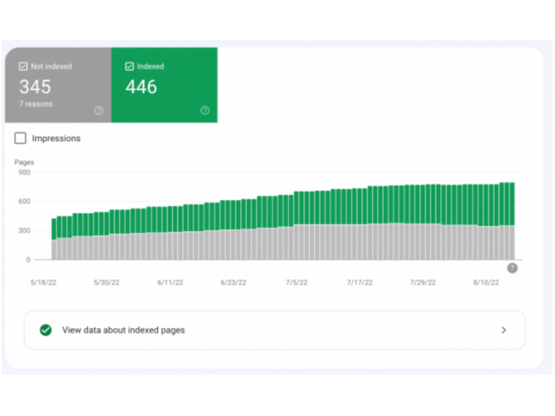Click the 7/5/22 date label
Image resolution: width=555 pixels, height=416 pixels.
coord(296,282)
